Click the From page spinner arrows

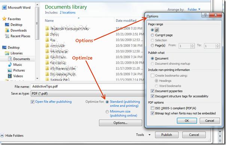tap(192, 46)
